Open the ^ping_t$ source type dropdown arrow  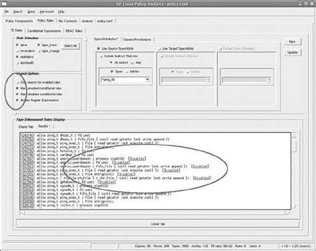pos(147,80)
